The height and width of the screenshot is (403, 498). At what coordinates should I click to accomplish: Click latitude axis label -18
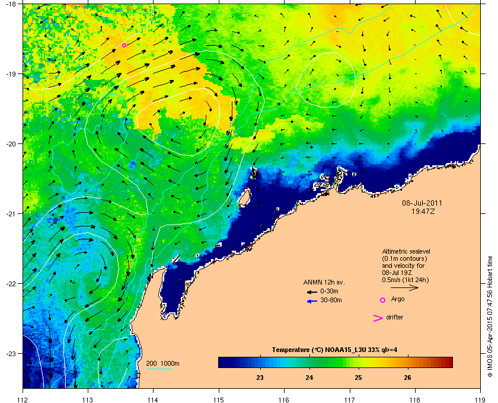tap(11, 4)
